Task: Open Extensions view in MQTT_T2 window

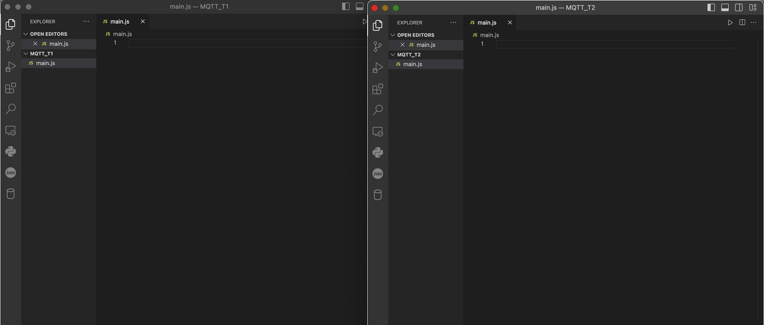Action: [377, 89]
